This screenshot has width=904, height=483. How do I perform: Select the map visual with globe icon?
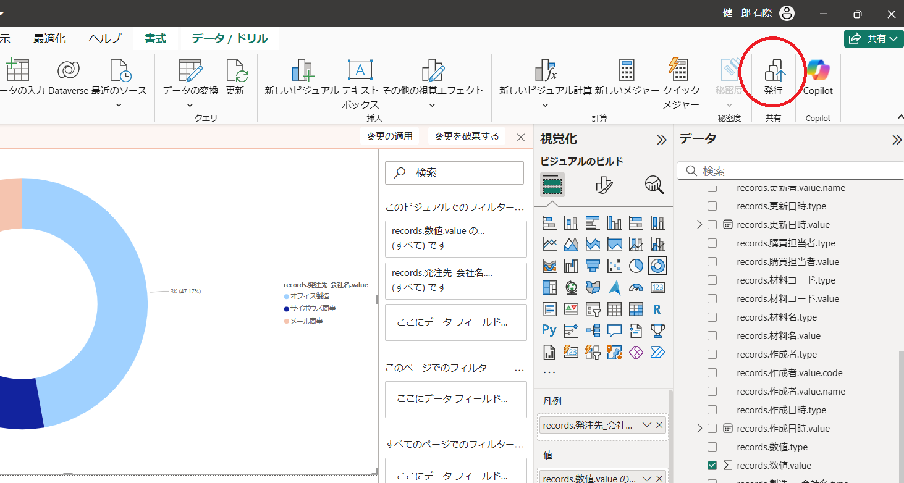571,287
